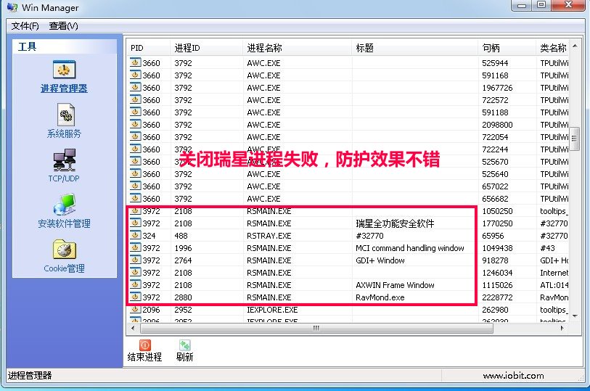Open the 文件(F) menu
590x391 pixels.
tap(25, 26)
